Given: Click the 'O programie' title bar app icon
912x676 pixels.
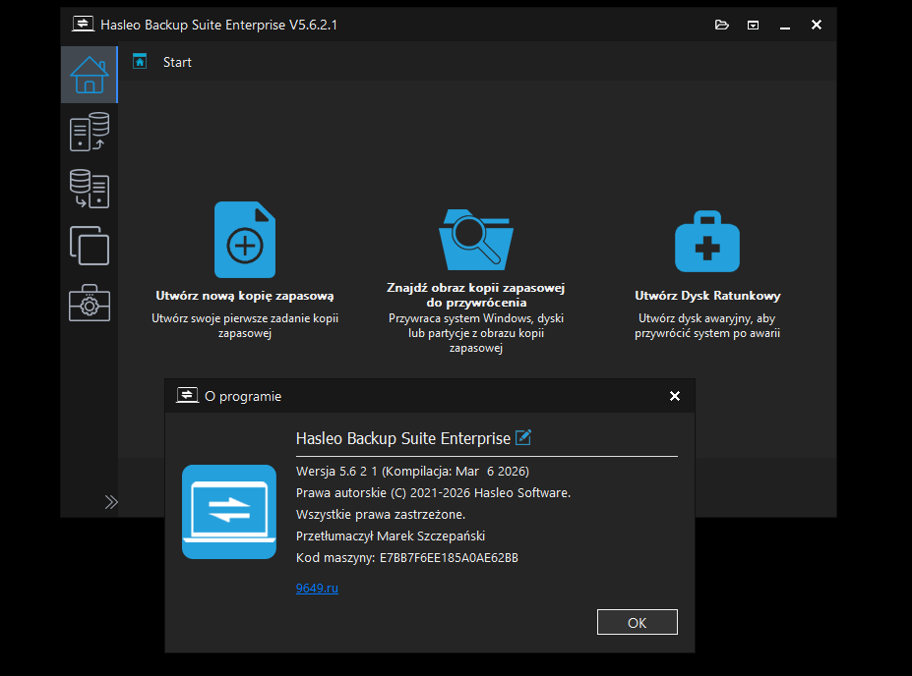Looking at the screenshot, I should [187, 396].
